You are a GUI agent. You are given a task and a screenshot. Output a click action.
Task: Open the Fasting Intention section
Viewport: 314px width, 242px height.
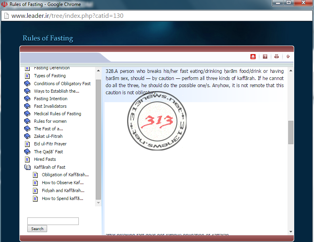pyautogui.click(x=50, y=99)
